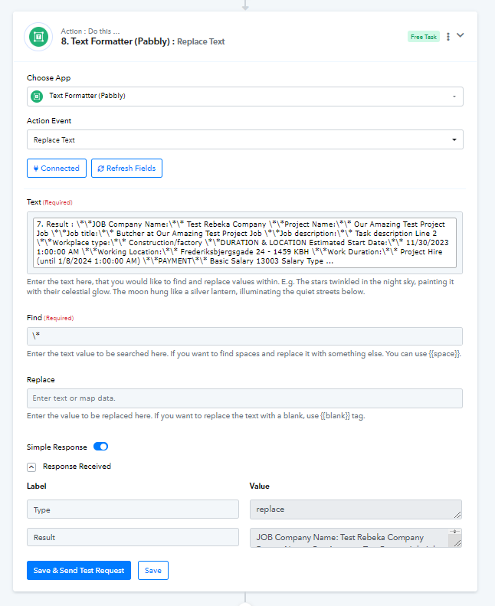
Task: Open the Choose App dropdown
Action: (245, 97)
